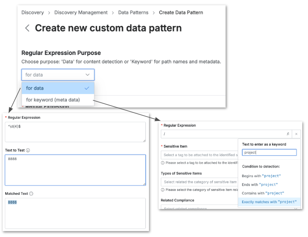Screen dimensions: 308x237
Task: Click the keyword text input containing 'project'
Action: click(x=269, y=153)
